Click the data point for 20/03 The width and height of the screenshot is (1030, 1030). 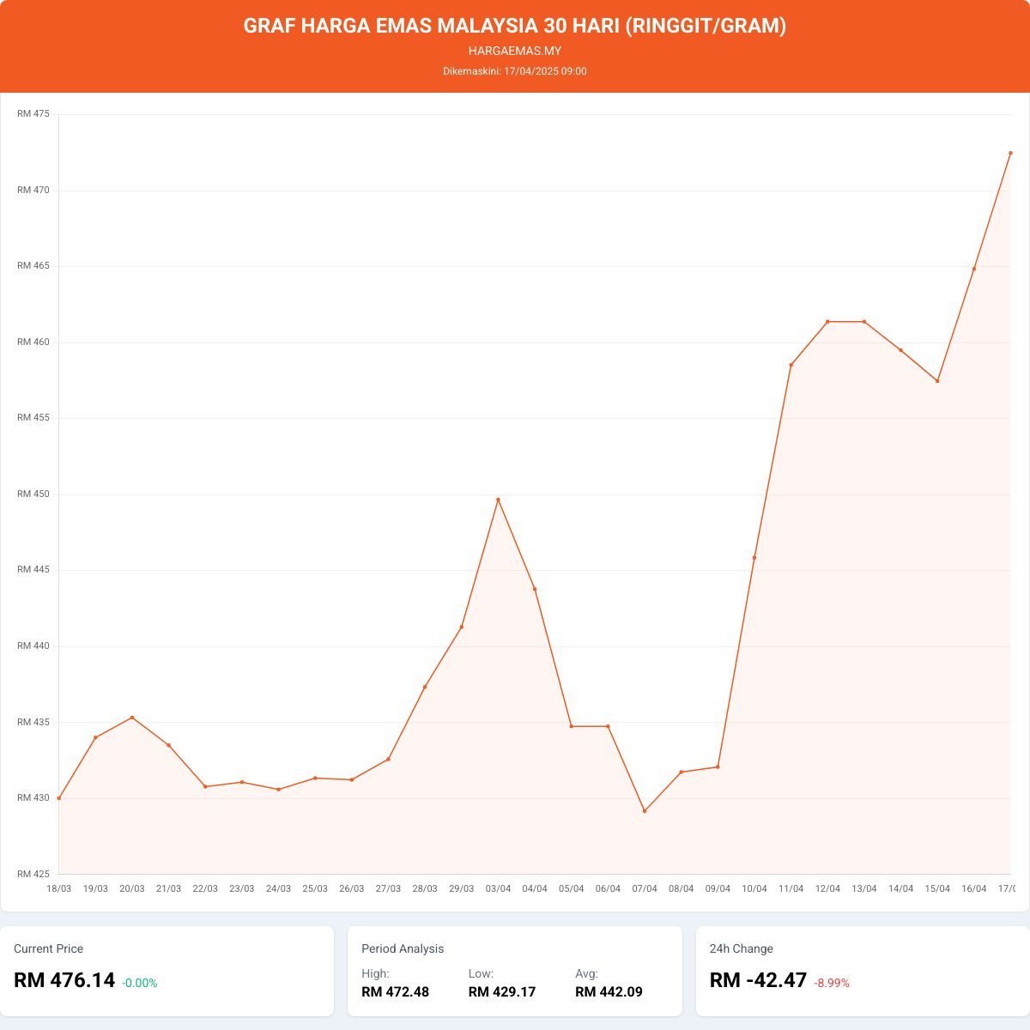tap(132, 718)
